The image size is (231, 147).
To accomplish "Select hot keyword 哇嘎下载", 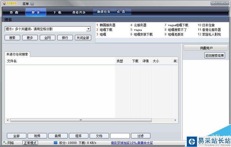I will point(106,30).
